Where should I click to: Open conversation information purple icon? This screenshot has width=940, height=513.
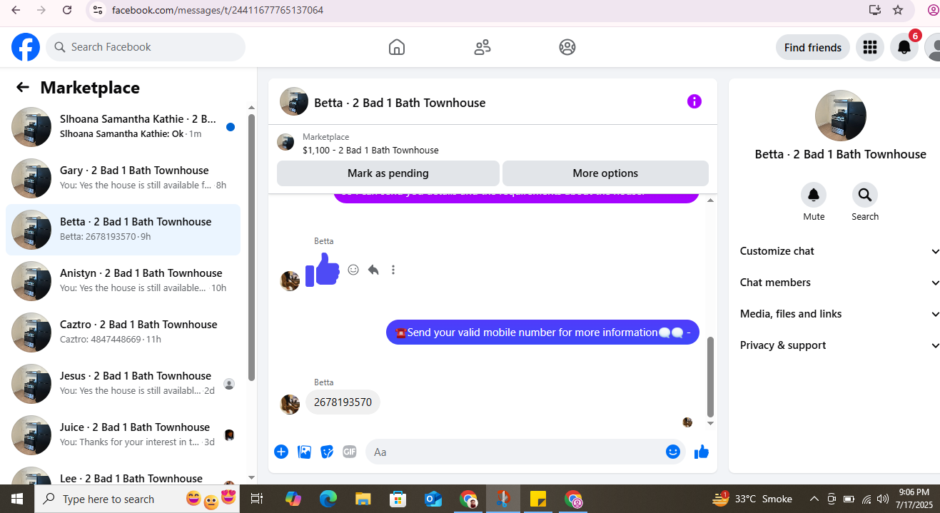694,101
